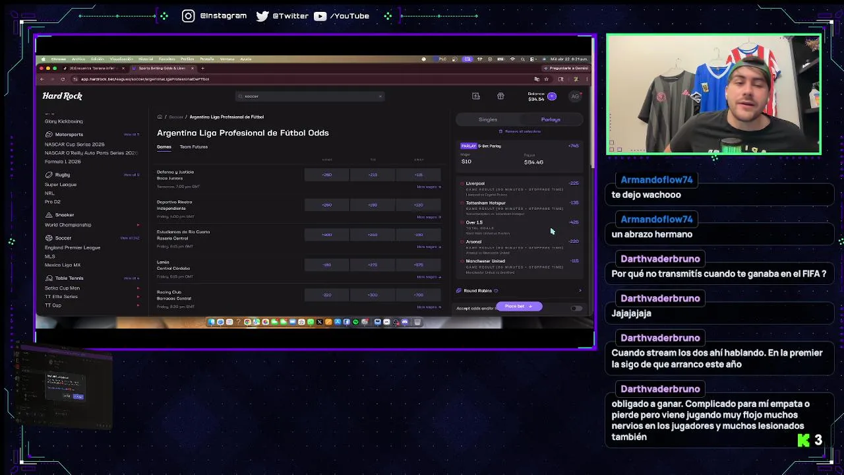Click the Round Robins info icon

click(x=496, y=291)
